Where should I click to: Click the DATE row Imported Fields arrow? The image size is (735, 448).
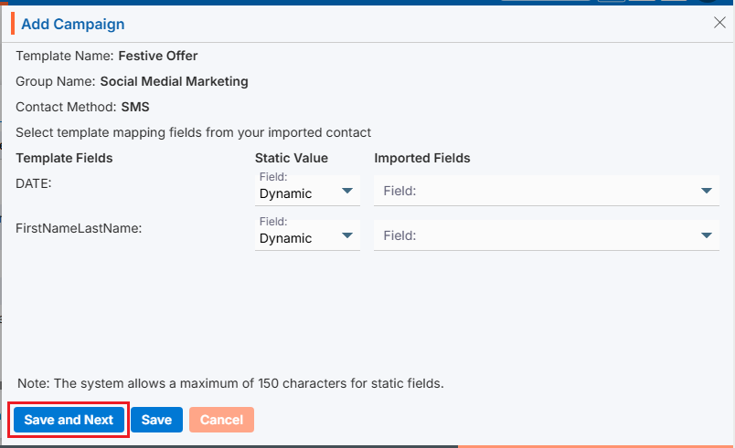[706, 191]
